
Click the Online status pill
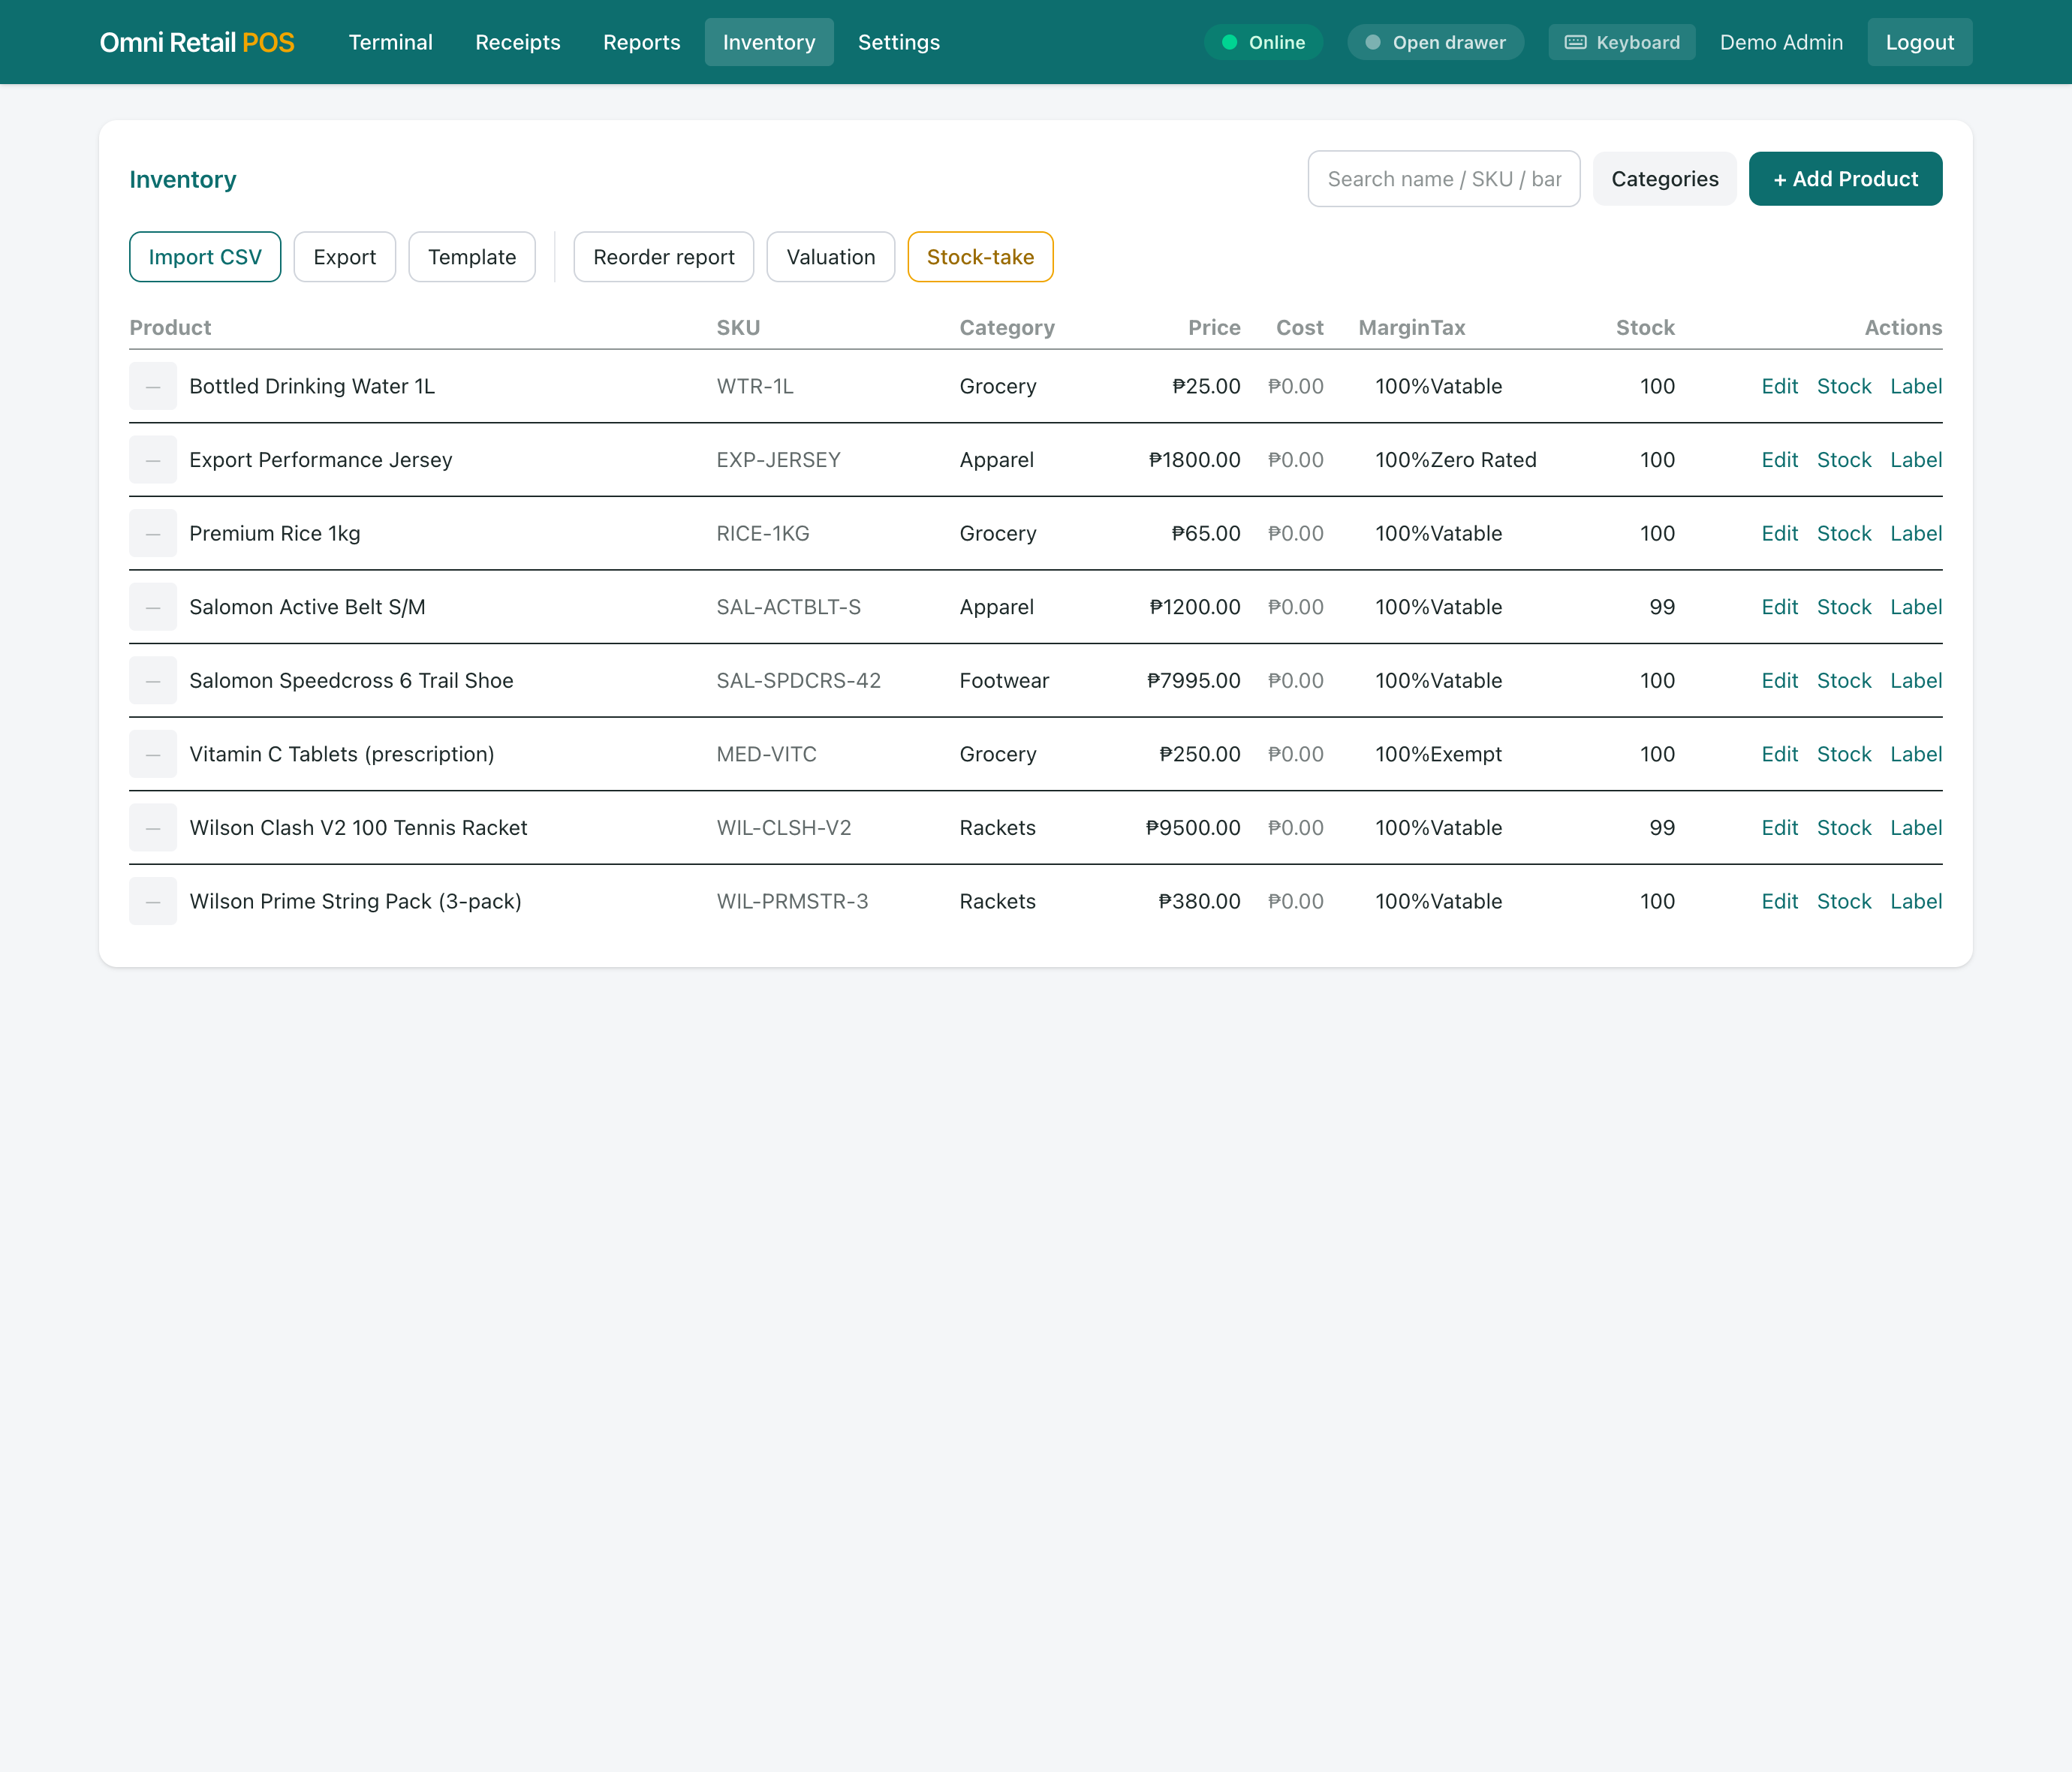pyautogui.click(x=1263, y=42)
